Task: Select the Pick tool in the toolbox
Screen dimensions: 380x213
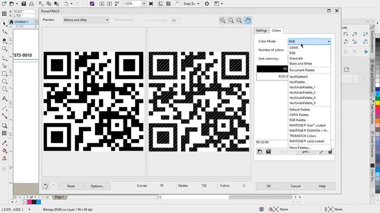Action: pos(4,24)
